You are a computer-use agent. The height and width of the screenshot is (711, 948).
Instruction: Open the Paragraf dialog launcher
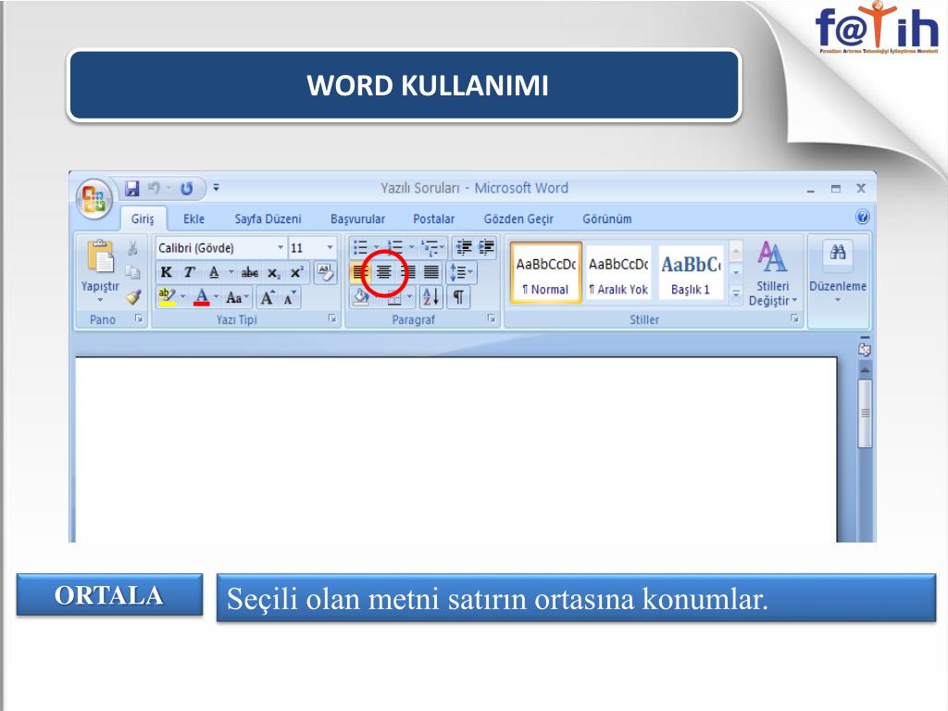492,318
